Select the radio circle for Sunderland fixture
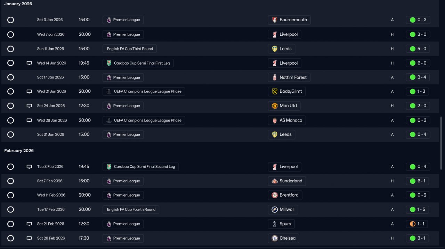445x249 pixels. tap(11, 181)
